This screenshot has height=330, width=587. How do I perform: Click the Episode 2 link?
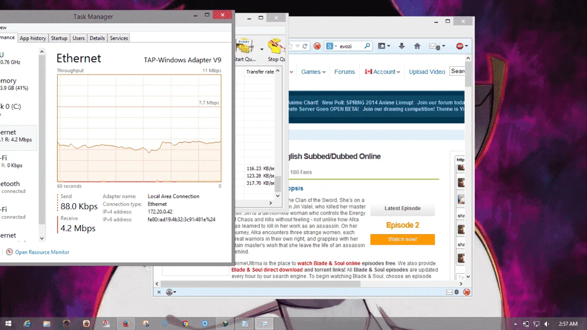coord(402,225)
